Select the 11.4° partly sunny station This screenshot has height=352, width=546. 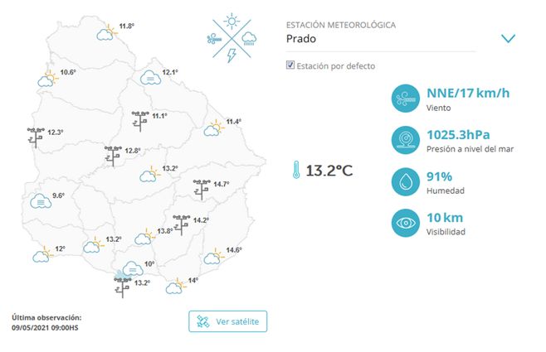(214, 128)
